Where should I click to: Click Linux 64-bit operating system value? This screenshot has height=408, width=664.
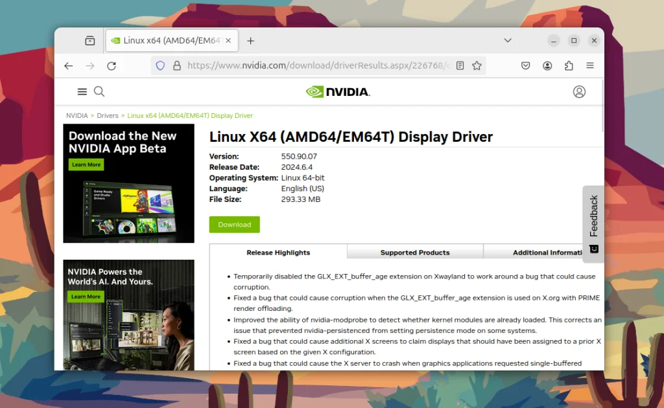tap(303, 178)
